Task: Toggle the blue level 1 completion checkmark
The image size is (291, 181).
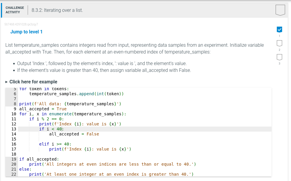Action: coord(279,29)
